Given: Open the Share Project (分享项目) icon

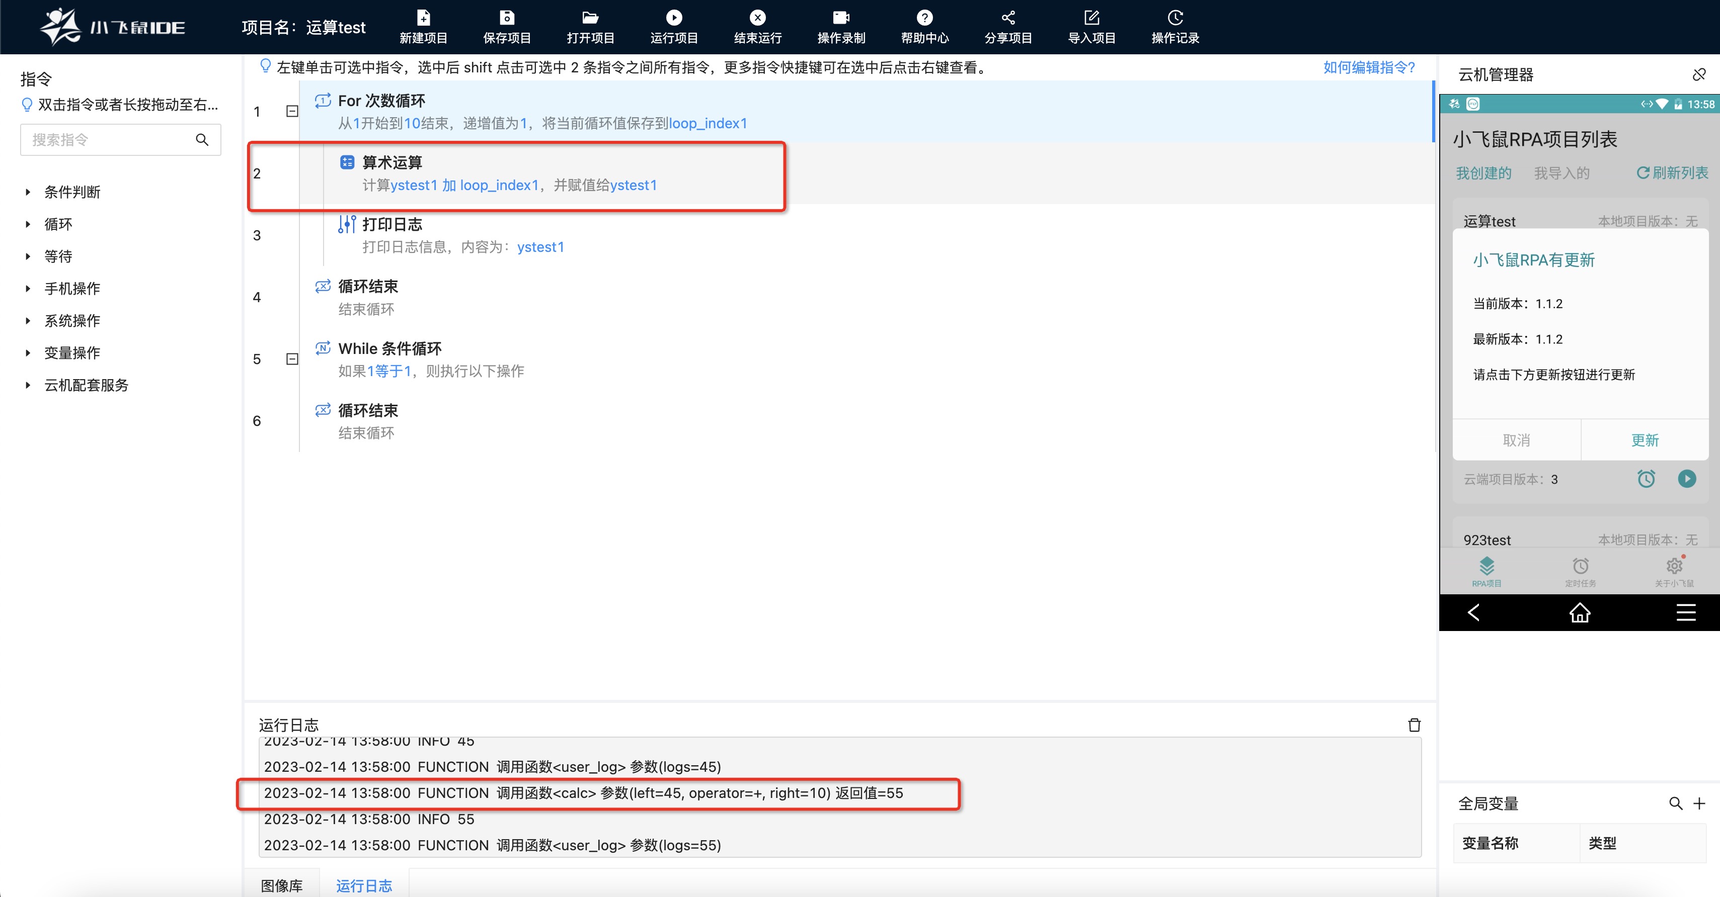Looking at the screenshot, I should (x=1008, y=18).
